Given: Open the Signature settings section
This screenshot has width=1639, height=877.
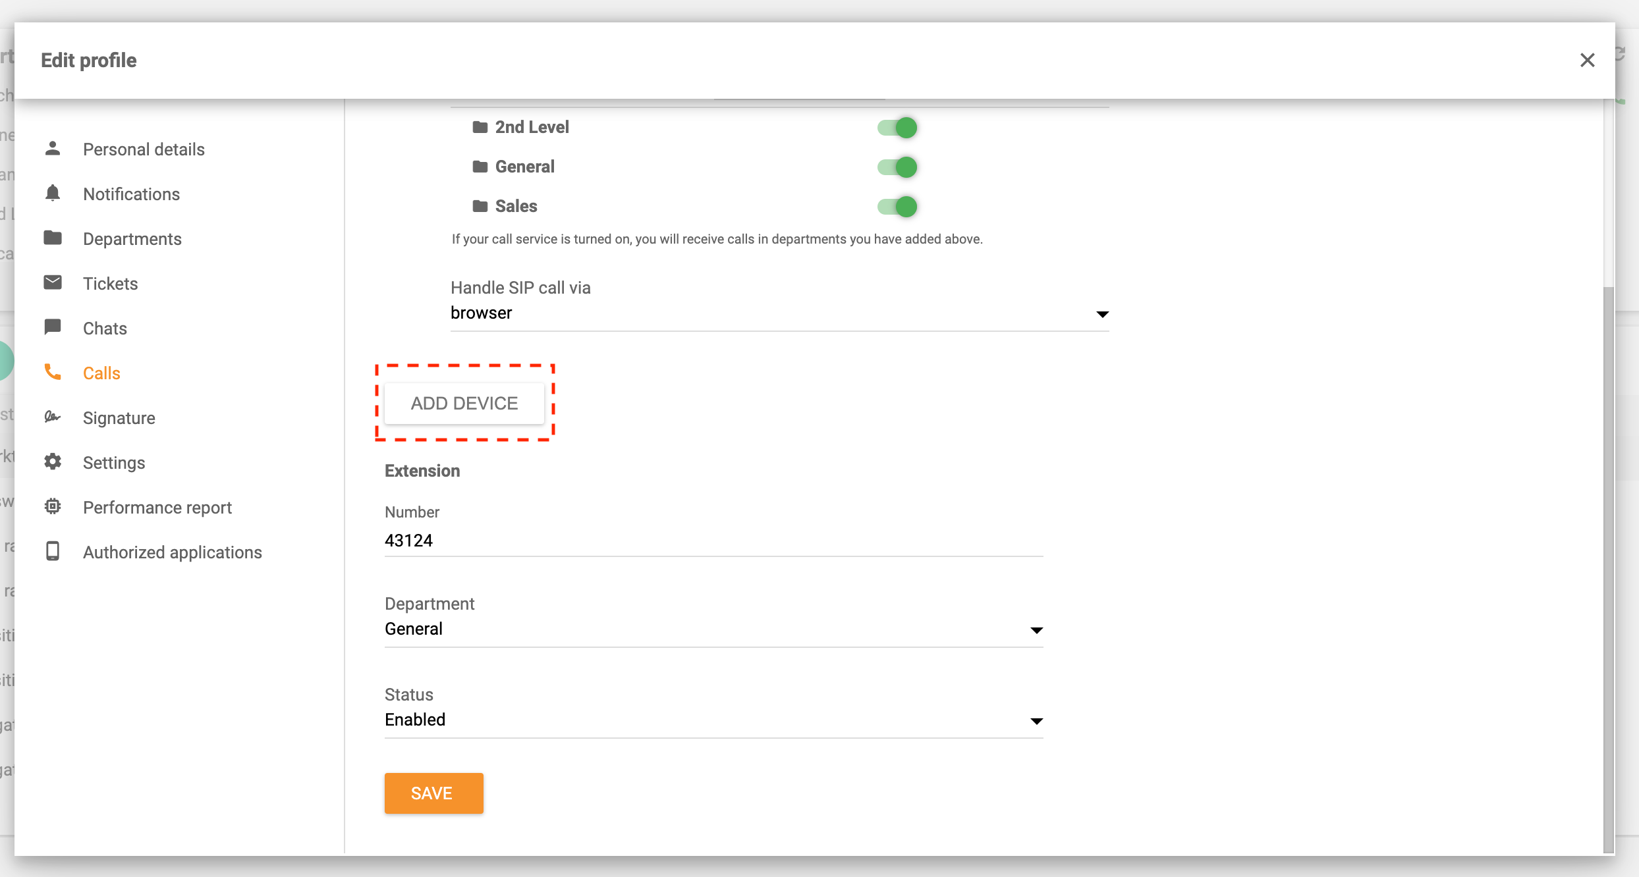Looking at the screenshot, I should 119,417.
